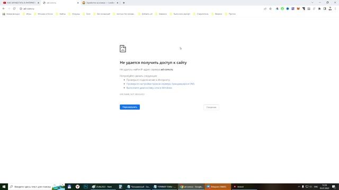Open network status tray icon
The image size is (339, 190).
click(x=307, y=186)
